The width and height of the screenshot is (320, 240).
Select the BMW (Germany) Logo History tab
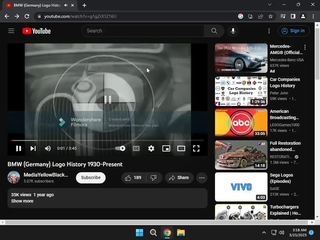click(40, 5)
